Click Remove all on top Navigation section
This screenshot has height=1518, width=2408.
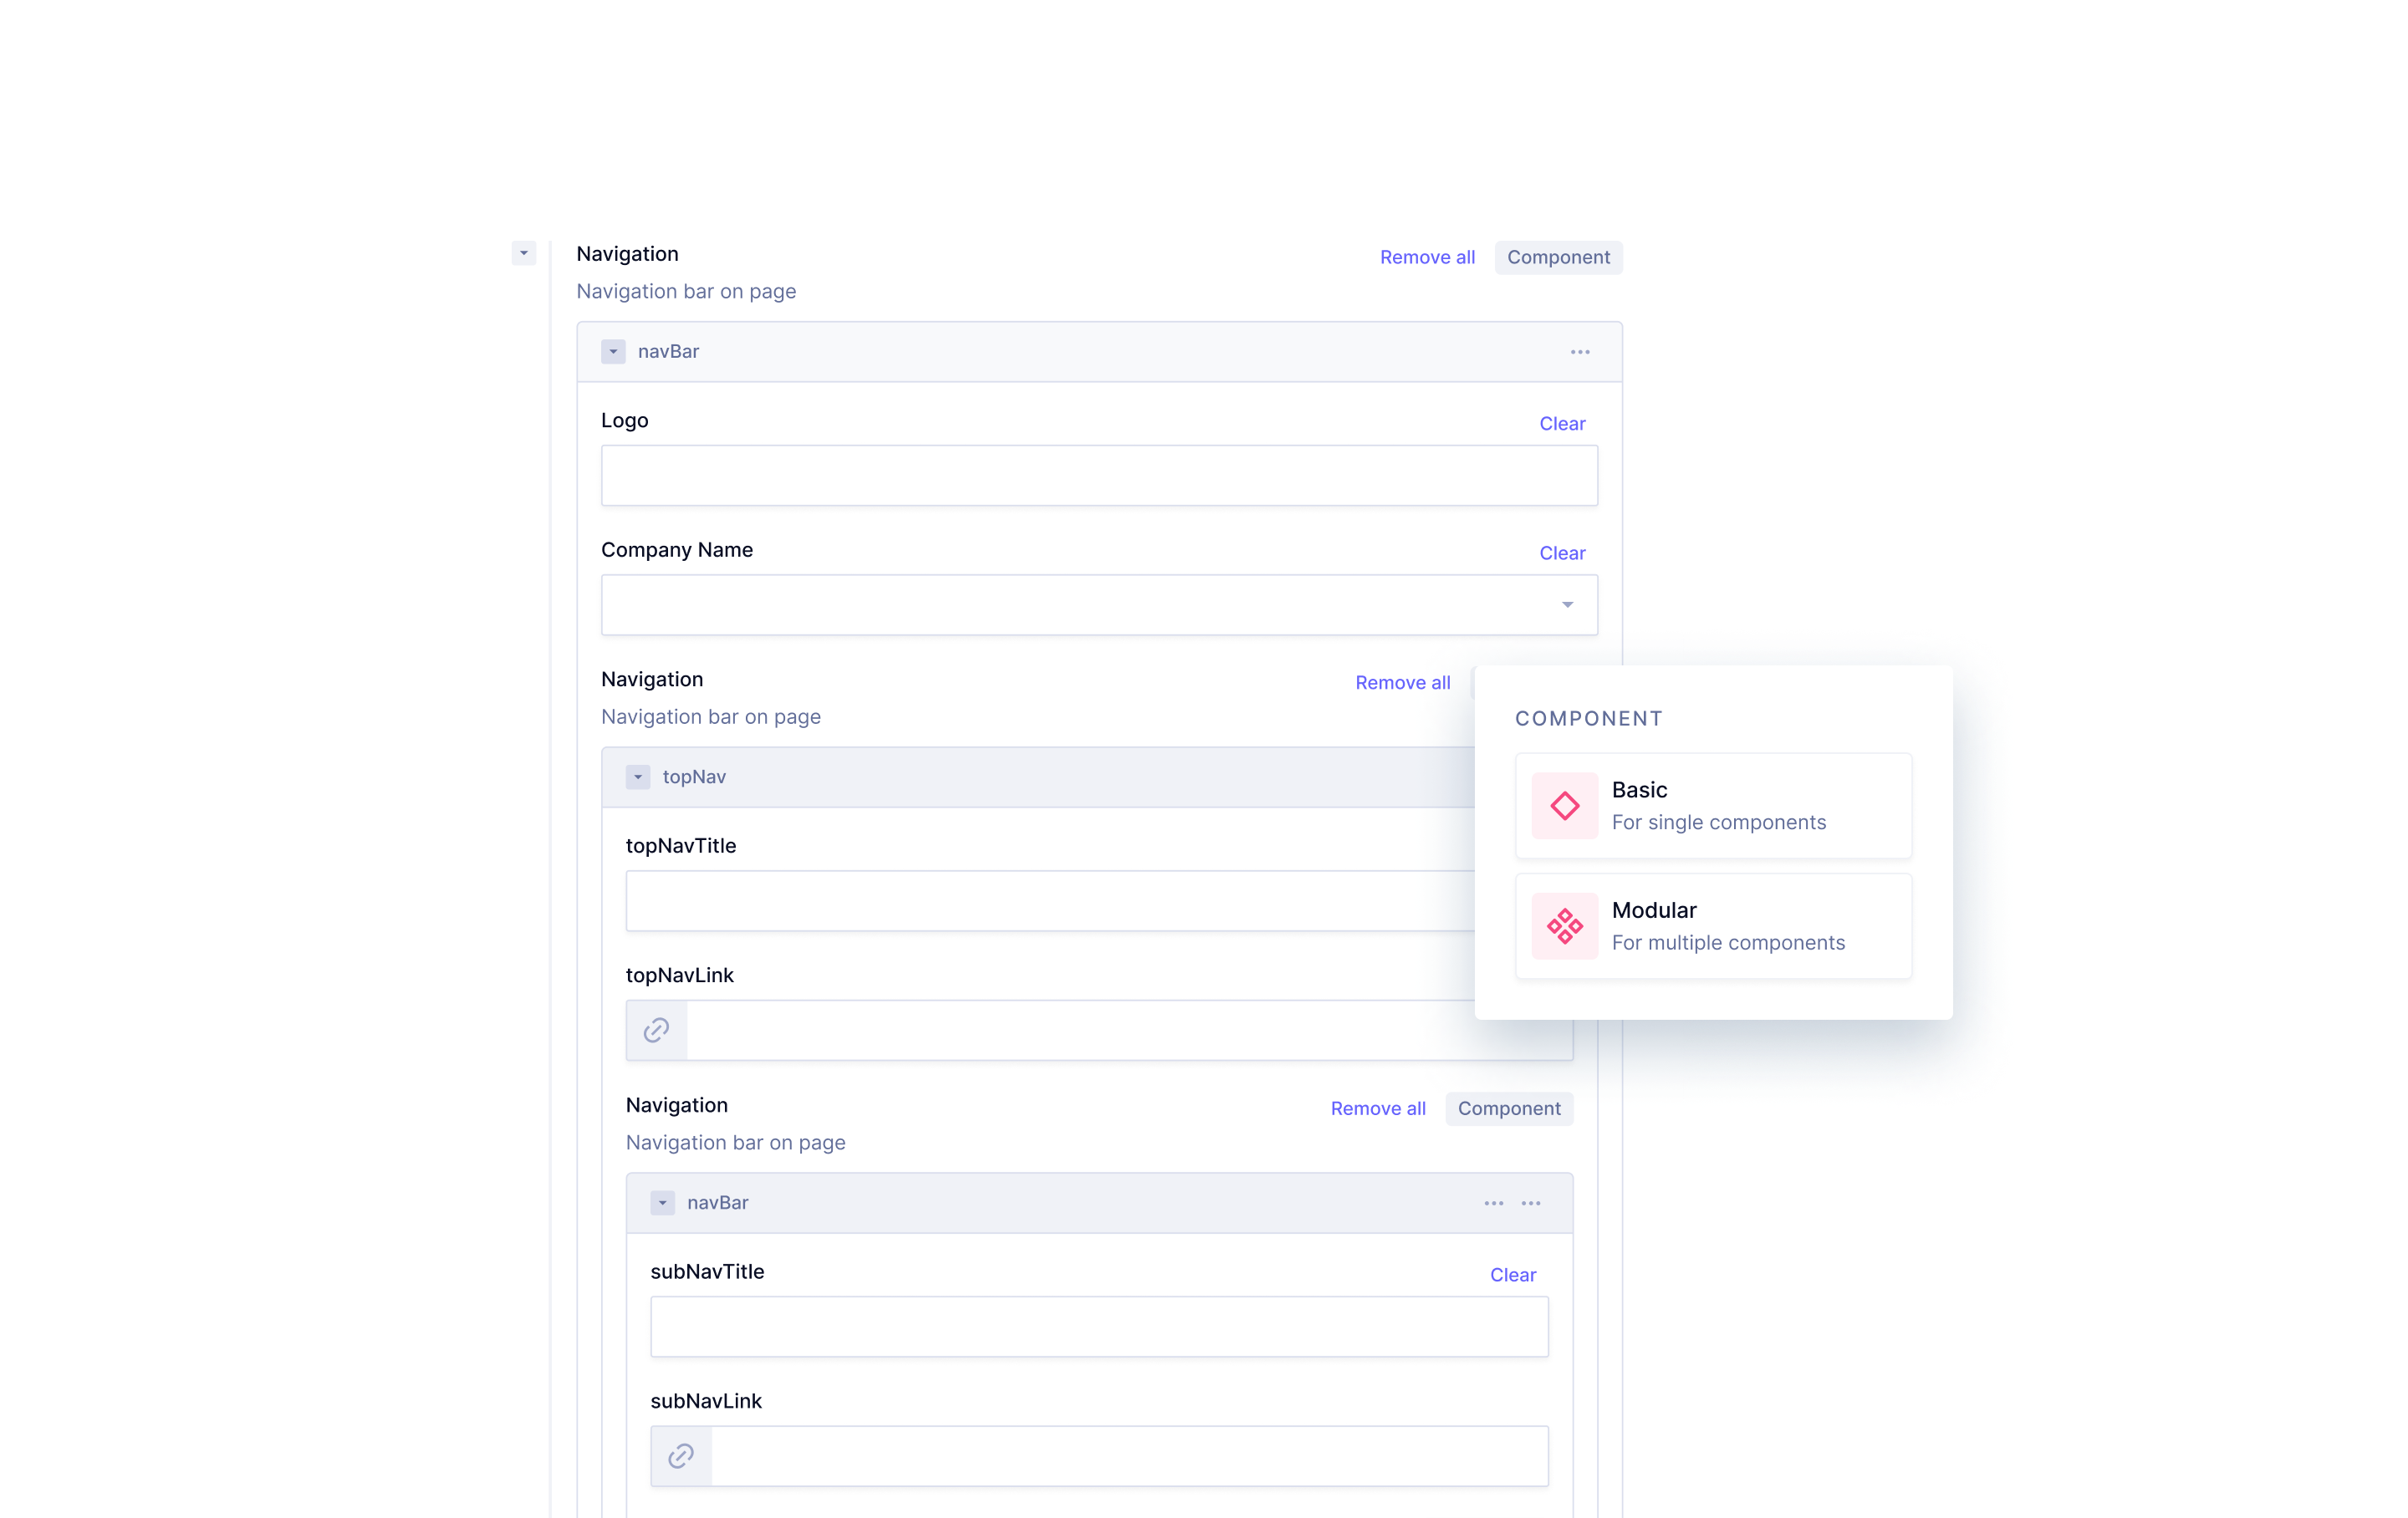click(x=1429, y=257)
